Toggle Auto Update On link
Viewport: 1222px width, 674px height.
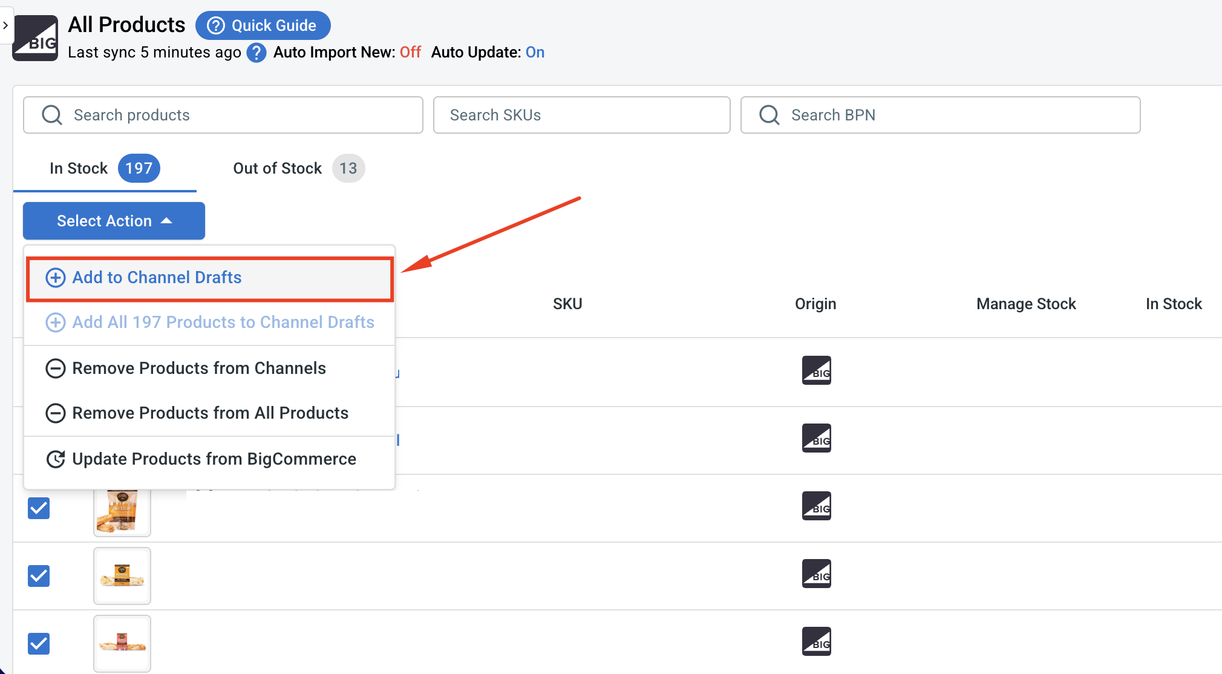[535, 52]
